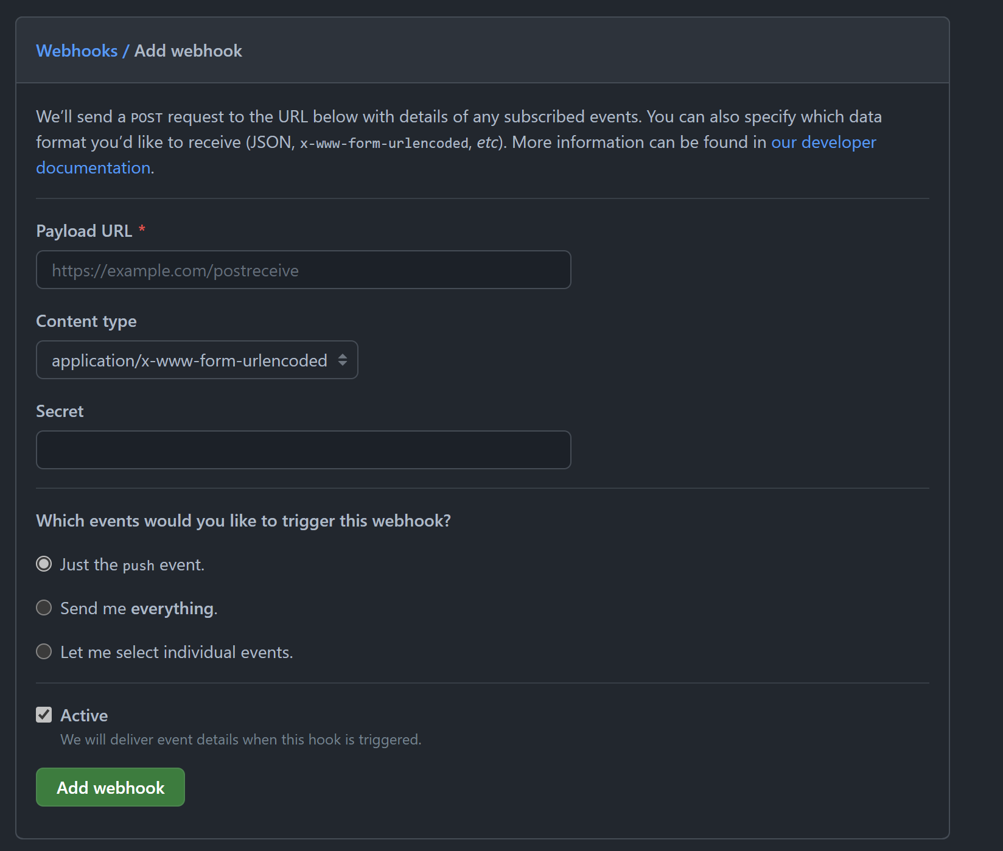The height and width of the screenshot is (851, 1003).
Task: Uncheck the Active checkbox
Action: tap(44, 715)
